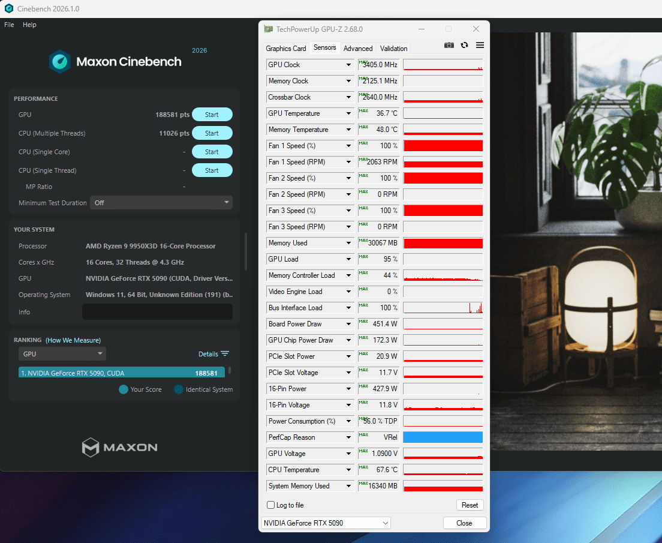Screen dimensions: 662x543
Task: Click the Memory Used red graph
Action: click(x=443, y=243)
